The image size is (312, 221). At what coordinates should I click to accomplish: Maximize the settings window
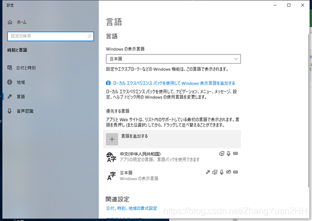click(289, 5)
